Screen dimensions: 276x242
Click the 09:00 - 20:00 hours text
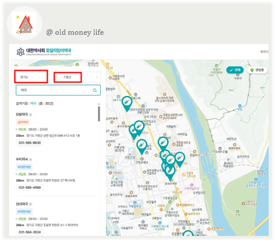coord(38,130)
